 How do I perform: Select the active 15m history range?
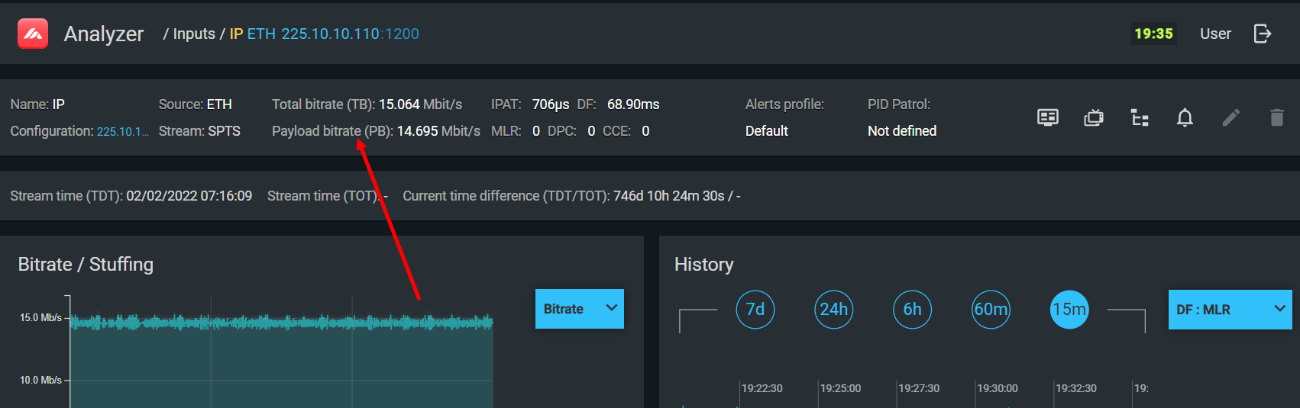tap(1069, 310)
